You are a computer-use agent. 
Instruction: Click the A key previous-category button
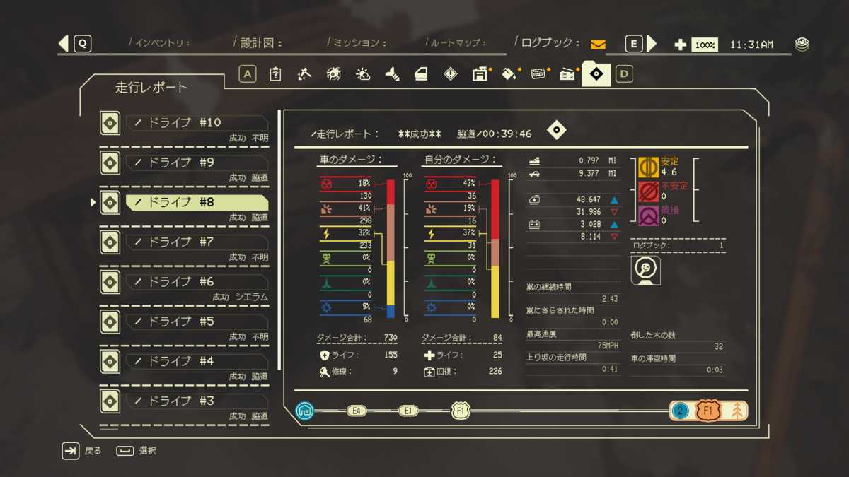click(247, 73)
